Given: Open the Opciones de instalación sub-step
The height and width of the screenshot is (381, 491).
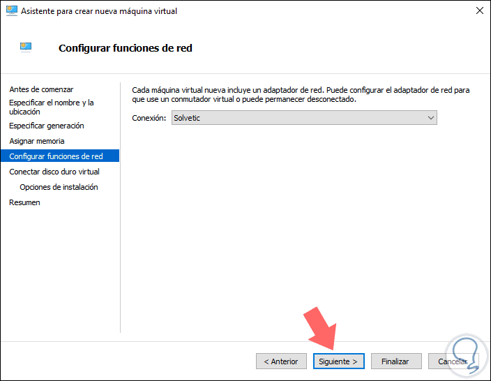Looking at the screenshot, I should [59, 187].
